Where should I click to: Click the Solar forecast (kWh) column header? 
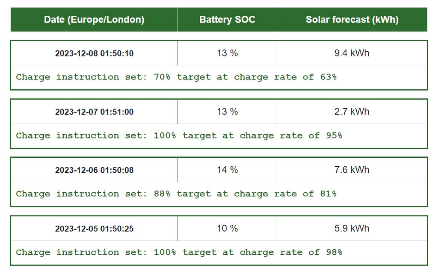click(352, 20)
